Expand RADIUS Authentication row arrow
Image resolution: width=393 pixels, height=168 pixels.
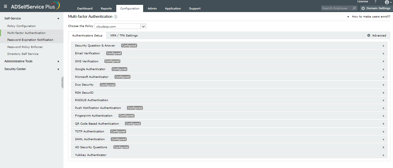tap(383, 100)
